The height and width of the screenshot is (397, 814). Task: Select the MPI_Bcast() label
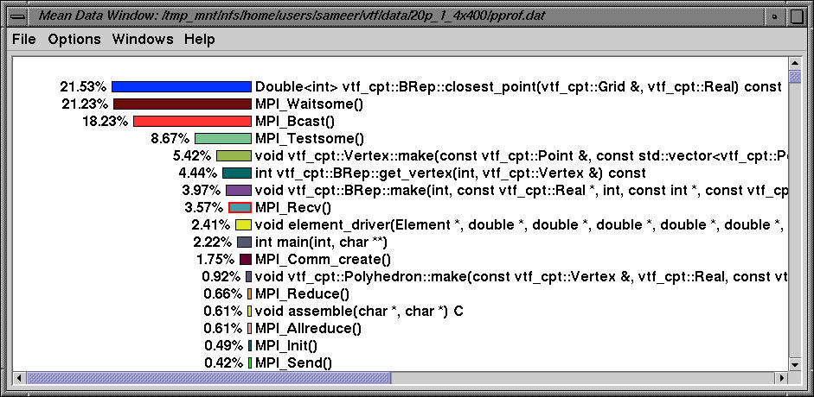(x=295, y=122)
